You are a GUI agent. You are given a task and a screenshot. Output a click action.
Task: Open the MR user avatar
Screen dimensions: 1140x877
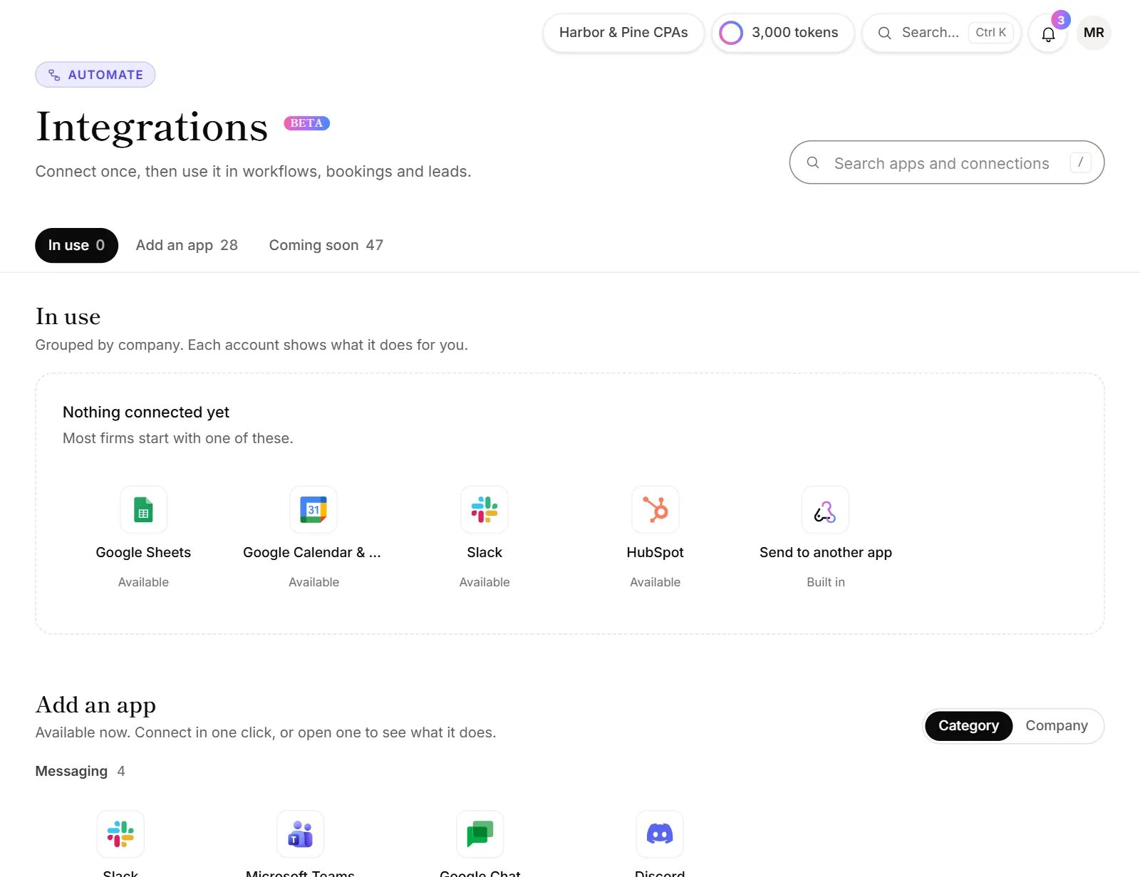[x=1094, y=33]
